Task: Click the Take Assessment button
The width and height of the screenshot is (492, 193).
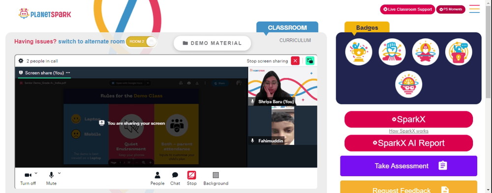Action: coord(408,166)
